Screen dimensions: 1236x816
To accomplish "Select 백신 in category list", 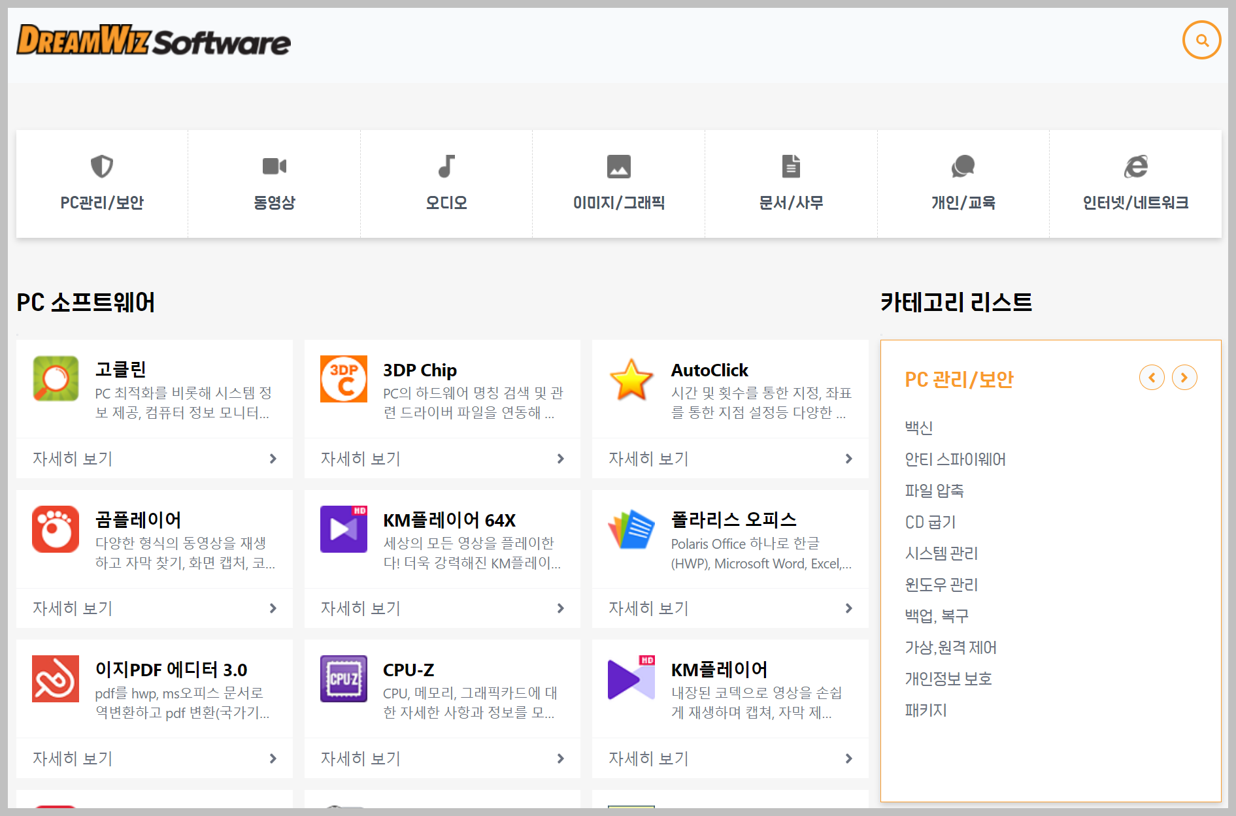I will [x=918, y=428].
